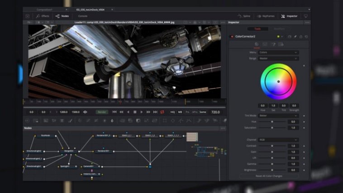Viewport: 343px width, 193px height.
Task: Select the B-Spline mask tool icon
Action: [189, 121]
